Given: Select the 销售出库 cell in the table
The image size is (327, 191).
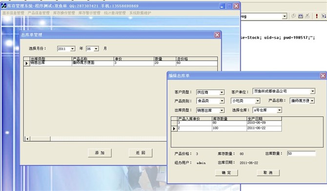Looking at the screenshot, I should coord(51,63).
